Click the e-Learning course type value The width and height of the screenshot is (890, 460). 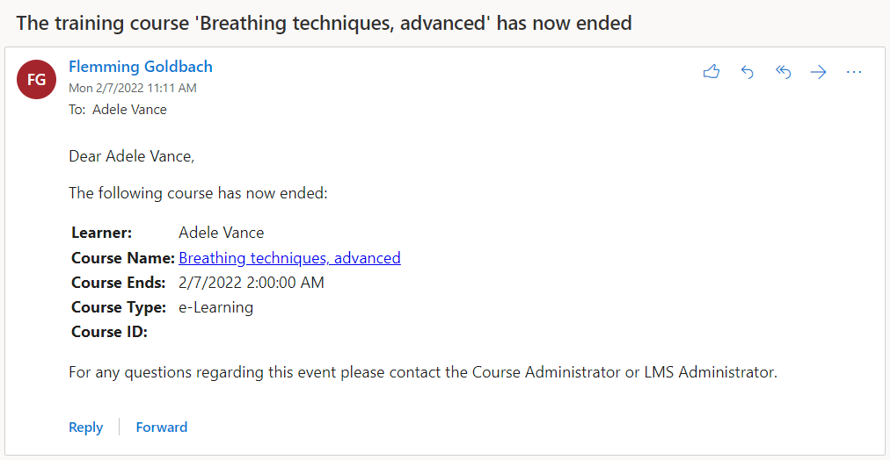click(215, 307)
